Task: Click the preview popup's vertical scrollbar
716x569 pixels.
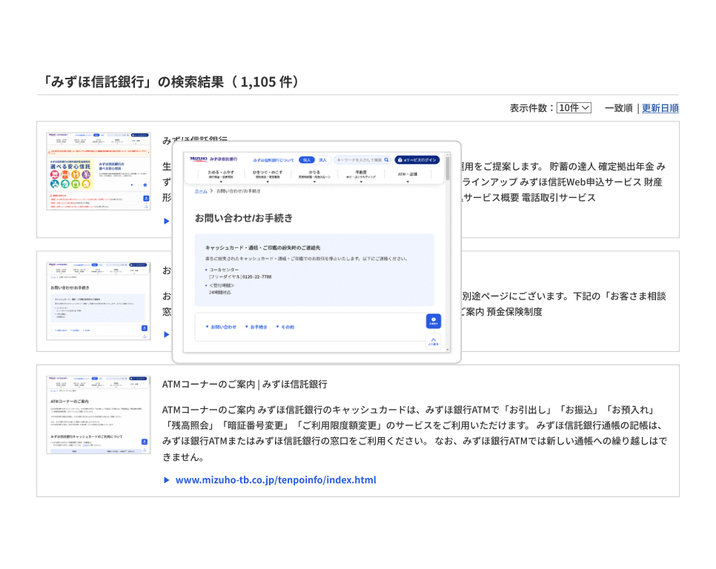Action: 448,253
